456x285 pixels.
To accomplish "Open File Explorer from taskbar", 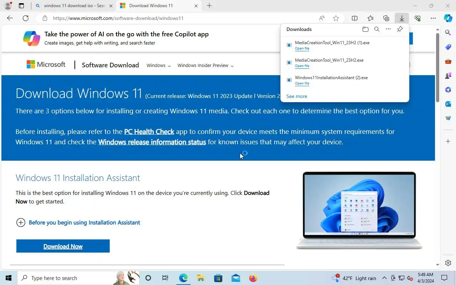I will (x=201, y=278).
